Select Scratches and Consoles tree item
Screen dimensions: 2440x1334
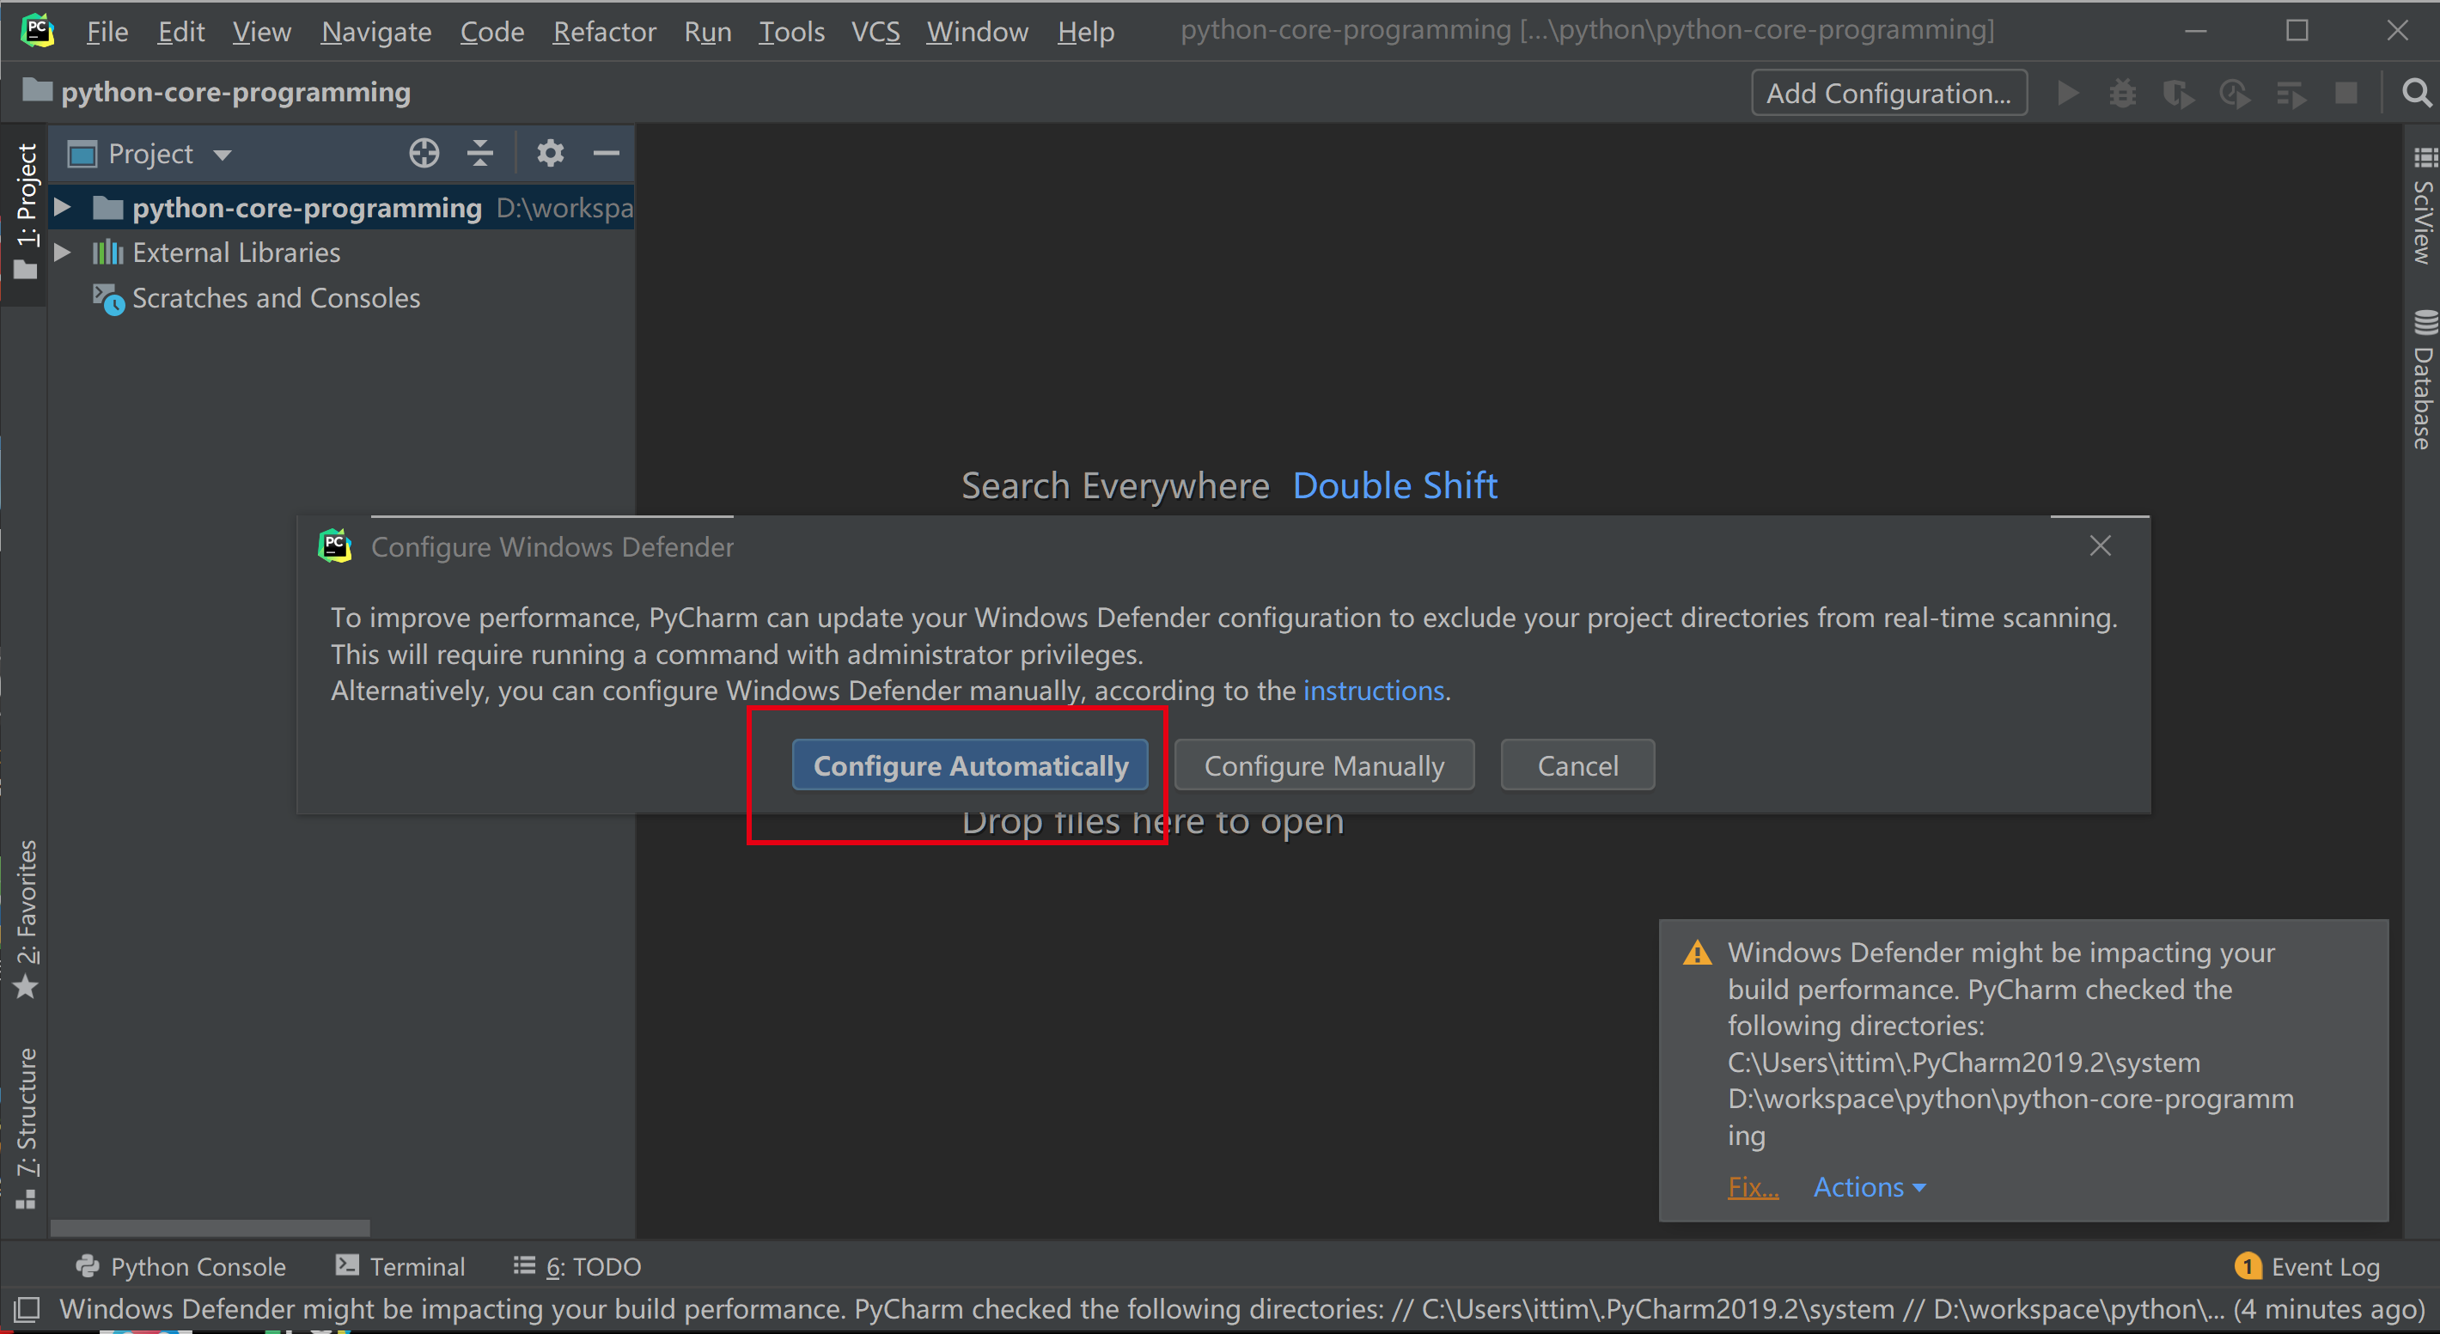click(276, 298)
